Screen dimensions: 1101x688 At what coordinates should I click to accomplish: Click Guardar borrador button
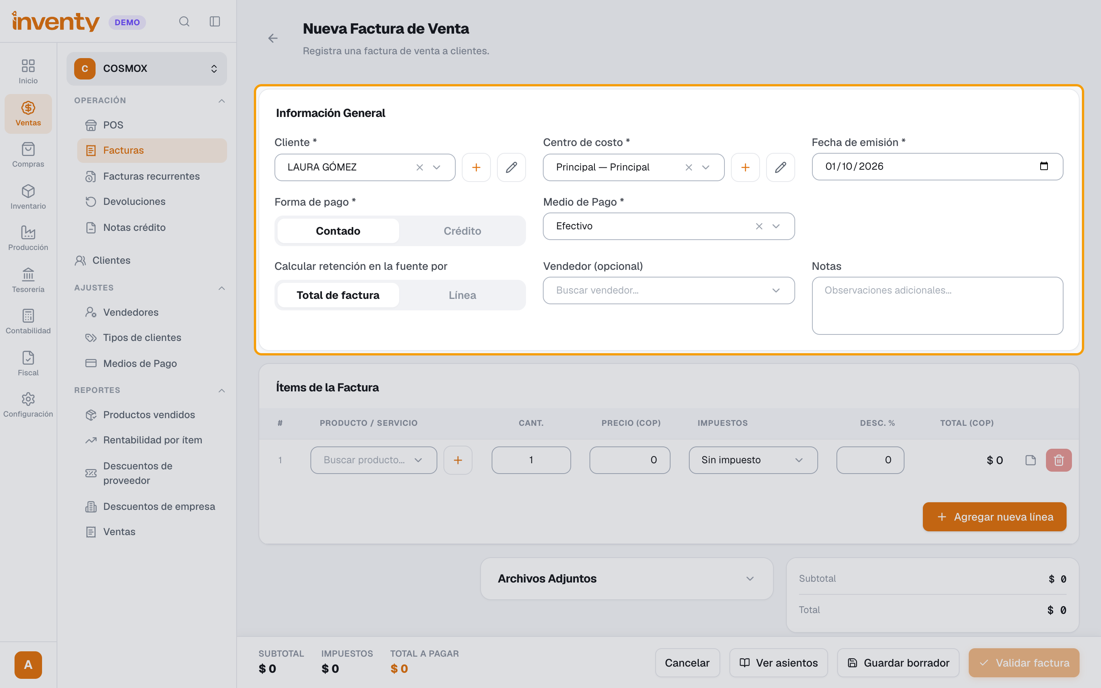(898, 662)
